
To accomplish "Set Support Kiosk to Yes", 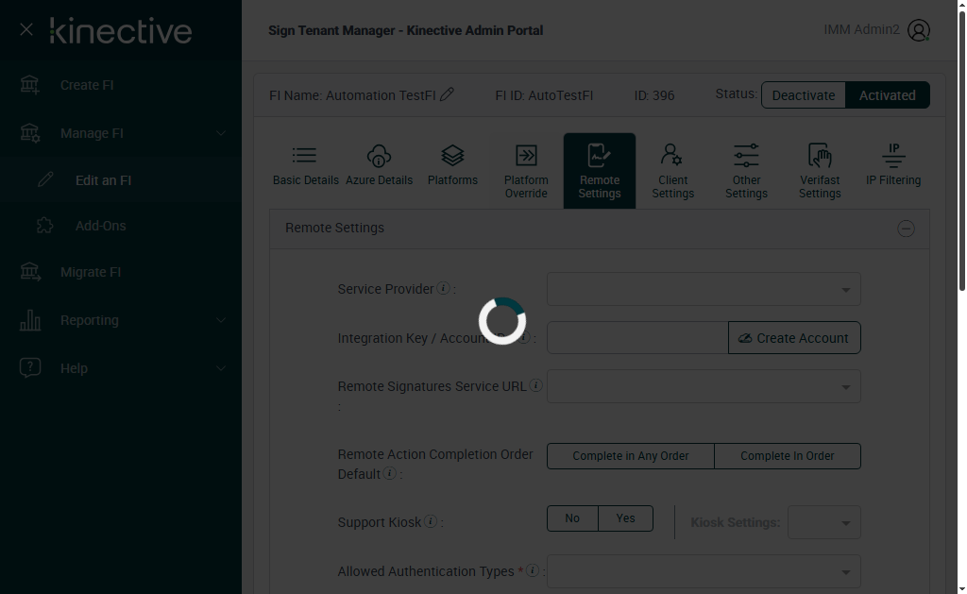I will click(625, 518).
